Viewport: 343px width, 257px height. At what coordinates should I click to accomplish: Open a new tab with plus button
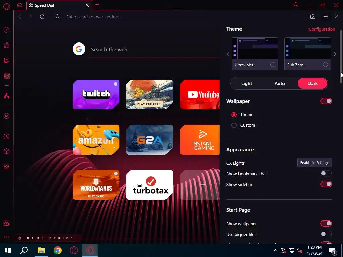tap(97, 5)
